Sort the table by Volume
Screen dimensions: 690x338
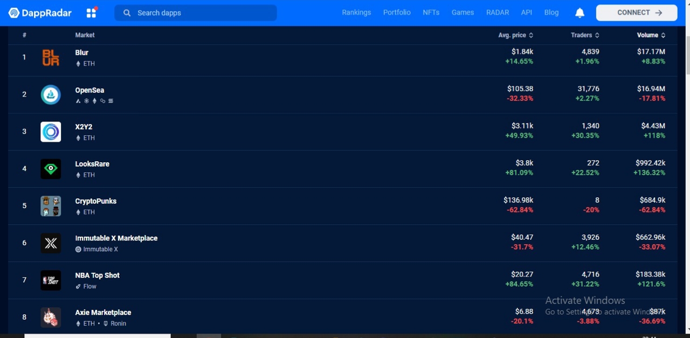tap(651, 35)
